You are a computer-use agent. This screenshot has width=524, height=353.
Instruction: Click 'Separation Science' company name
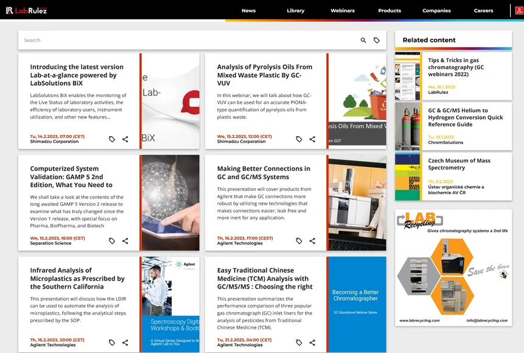pos(51,244)
